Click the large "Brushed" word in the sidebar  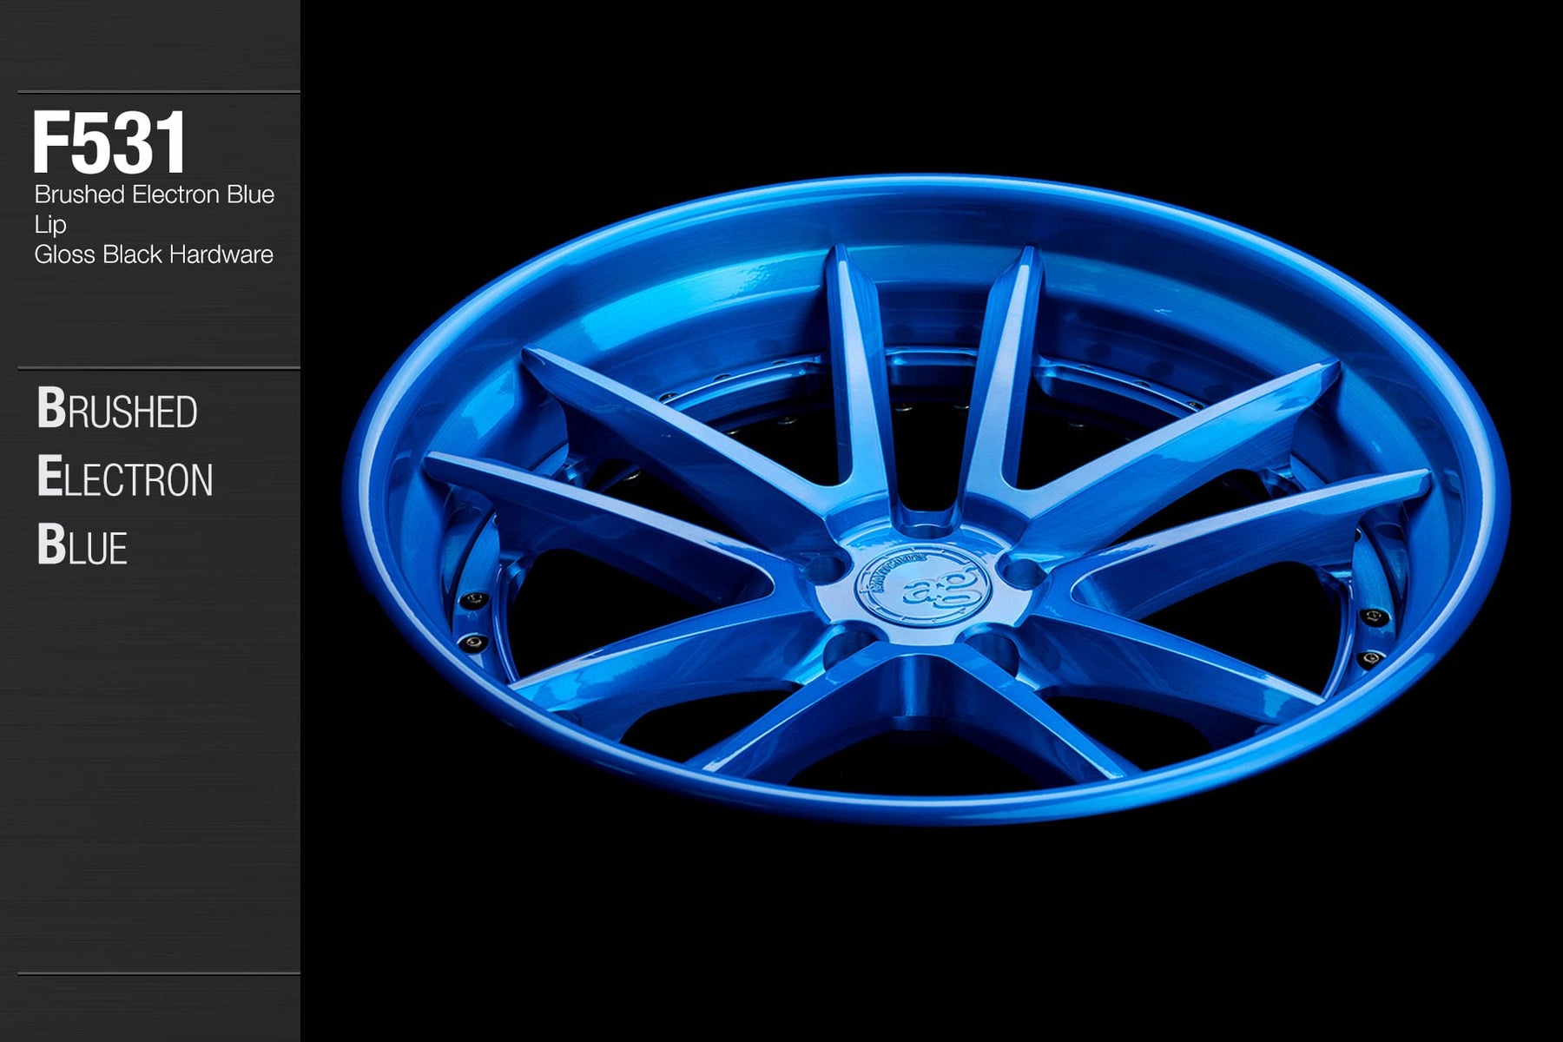(x=117, y=410)
